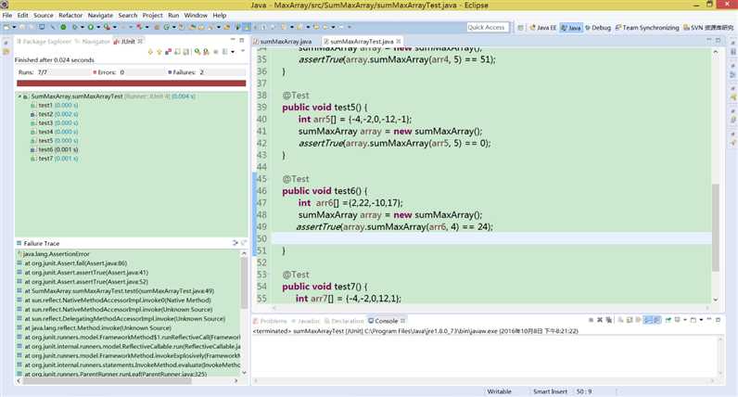
Task: Toggle Show Console When Standard Error Changes
Action: 657,320
